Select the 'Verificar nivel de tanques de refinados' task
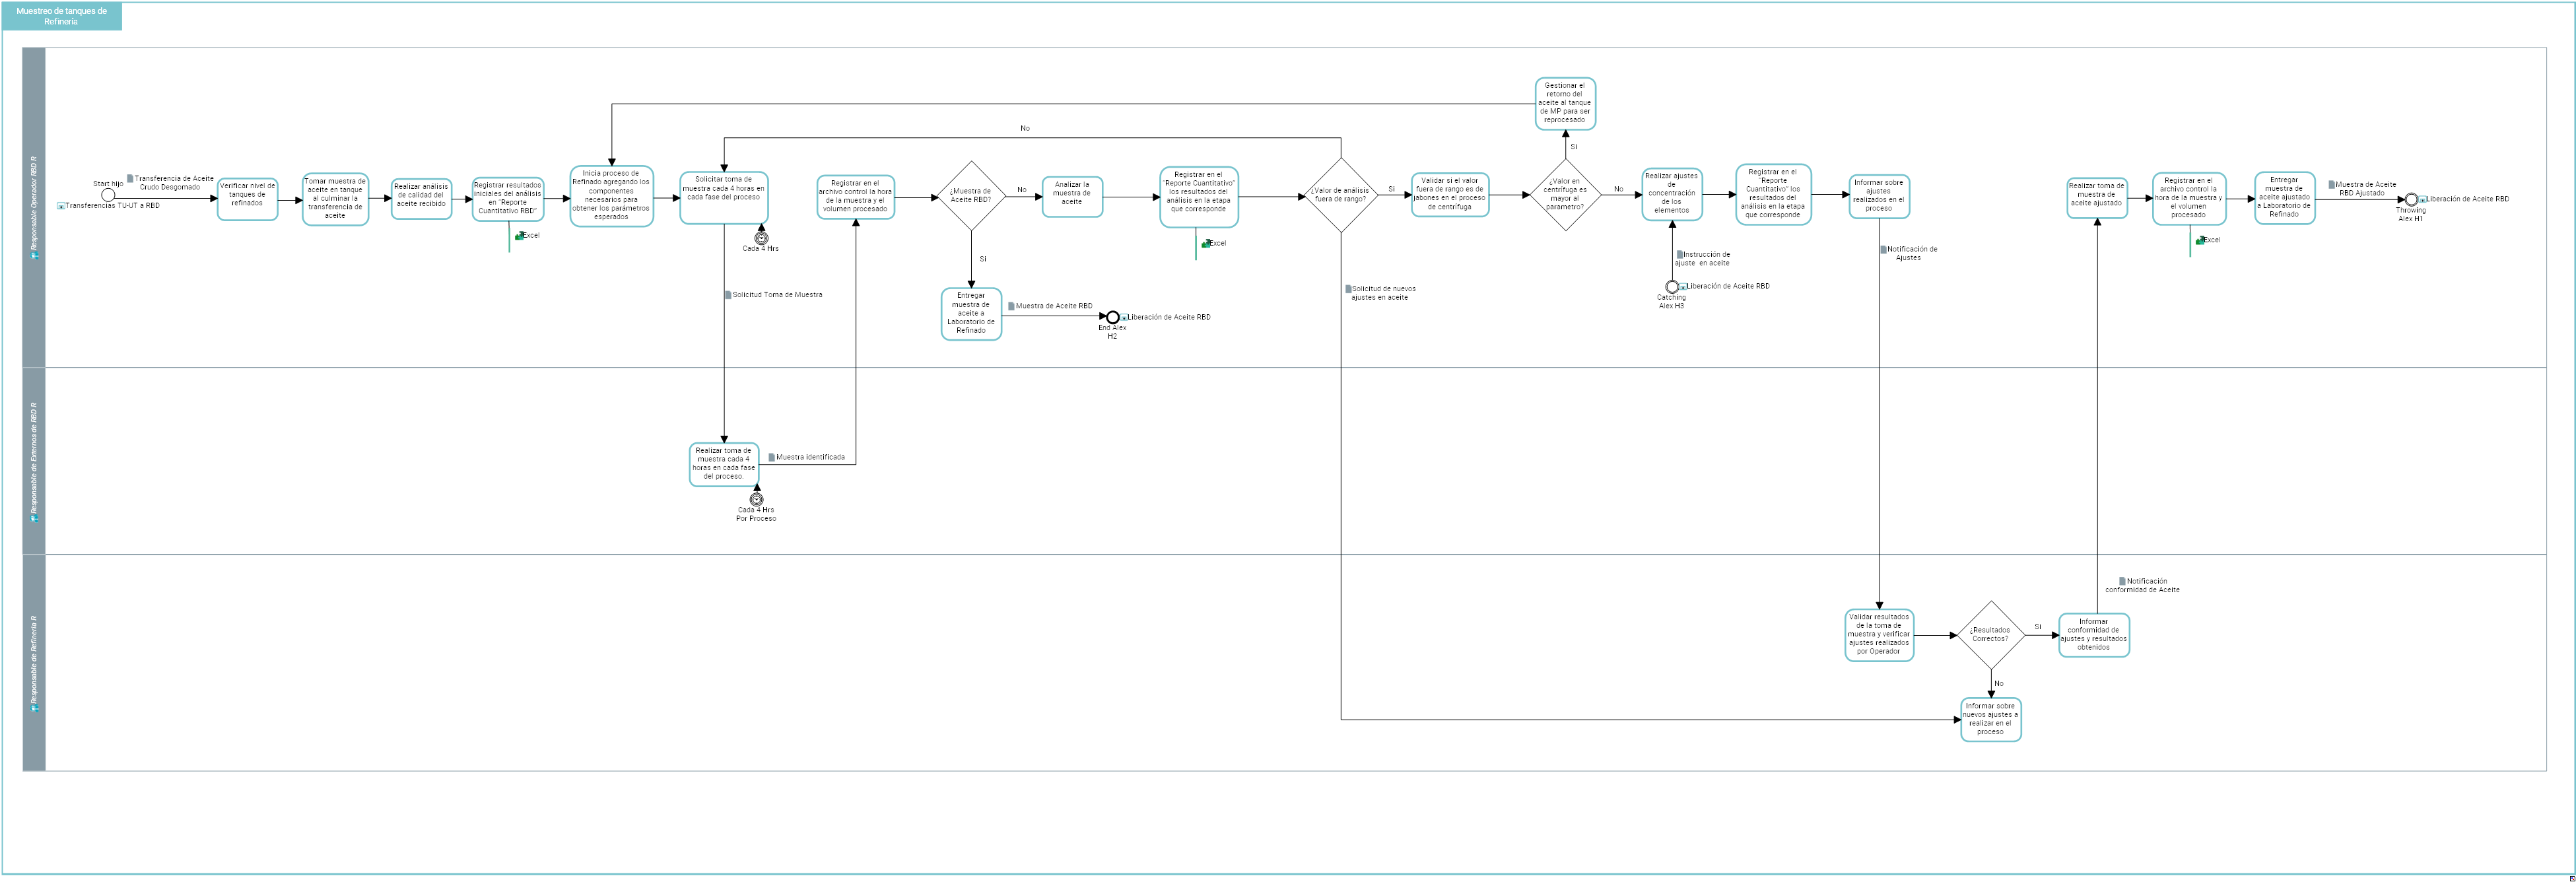The image size is (2576, 882). coord(247,199)
